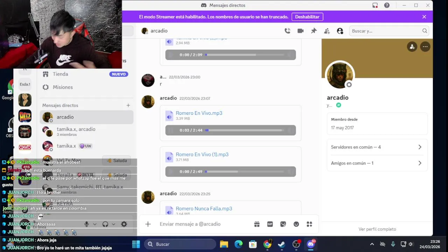Open the Misiones tab

pyautogui.click(x=86, y=87)
